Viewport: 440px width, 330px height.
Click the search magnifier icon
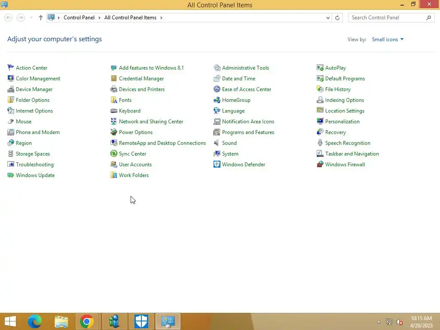pyautogui.click(x=428, y=18)
